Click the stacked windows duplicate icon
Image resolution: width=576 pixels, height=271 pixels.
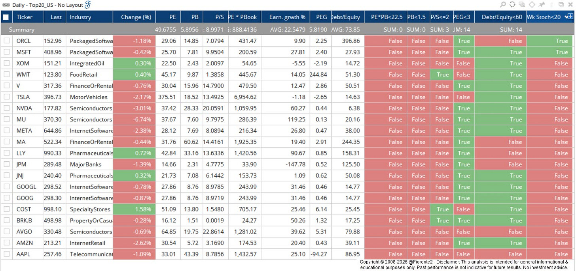pos(522,5)
